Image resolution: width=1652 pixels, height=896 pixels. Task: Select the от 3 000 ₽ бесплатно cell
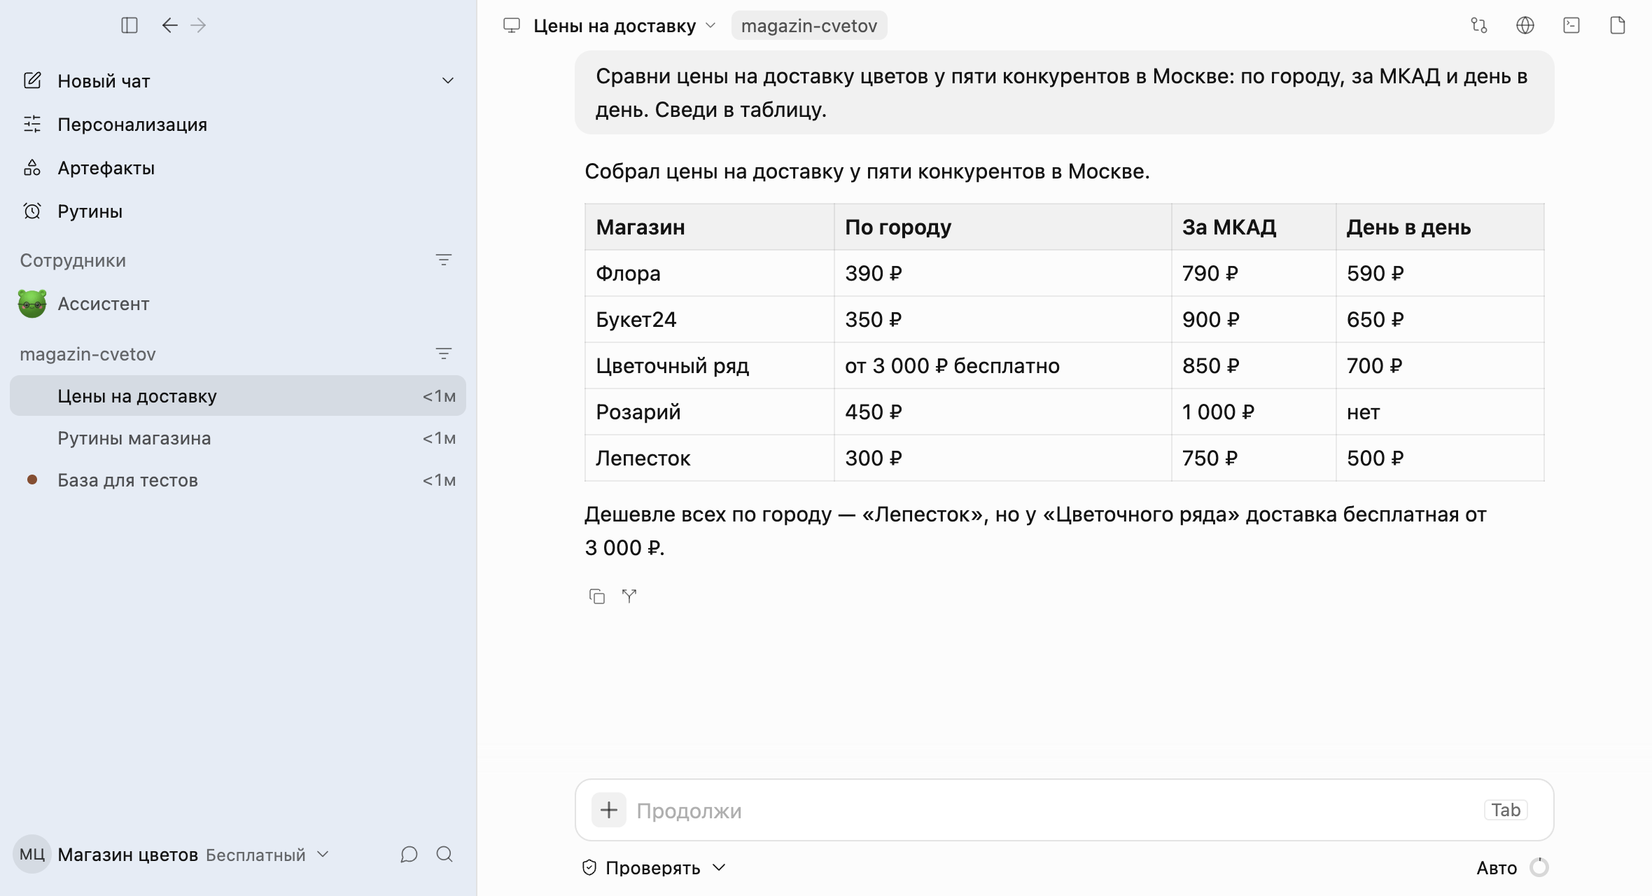pyautogui.click(x=1002, y=365)
